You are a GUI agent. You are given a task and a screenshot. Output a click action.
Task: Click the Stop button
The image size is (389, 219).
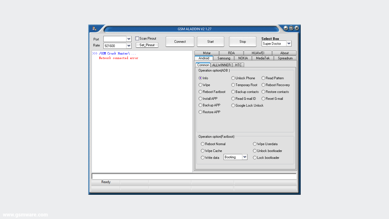243,42
